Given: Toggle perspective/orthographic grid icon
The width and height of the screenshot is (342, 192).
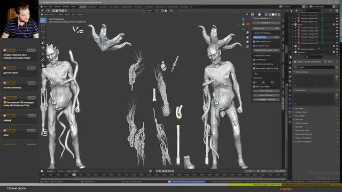Looking at the screenshot, I should (247, 46).
